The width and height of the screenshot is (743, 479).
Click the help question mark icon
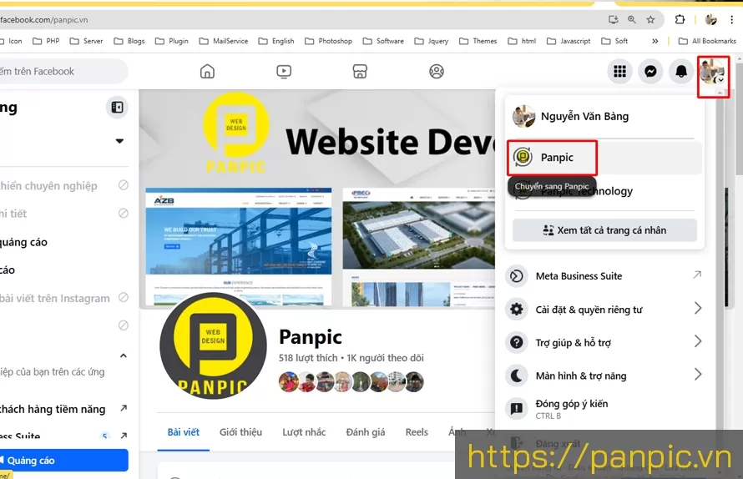pos(517,342)
